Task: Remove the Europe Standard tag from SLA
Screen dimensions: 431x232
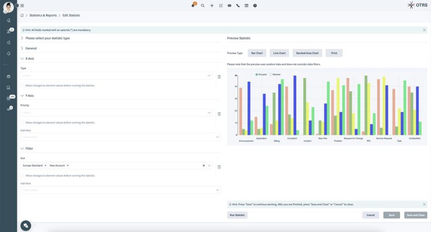Action: click(x=45, y=166)
